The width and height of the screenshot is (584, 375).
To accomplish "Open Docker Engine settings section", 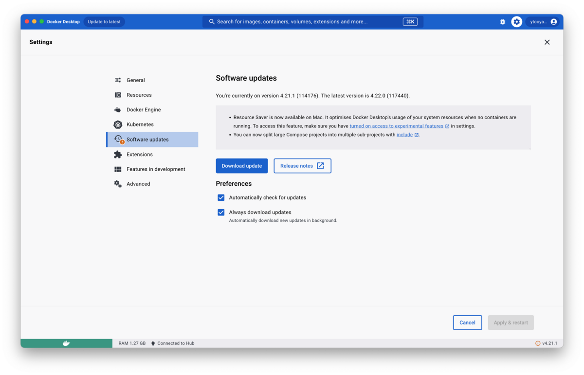I will [152, 110].
